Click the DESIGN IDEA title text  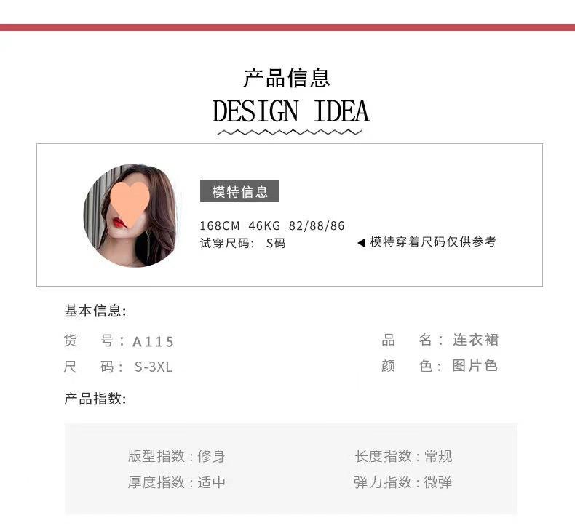(x=291, y=111)
